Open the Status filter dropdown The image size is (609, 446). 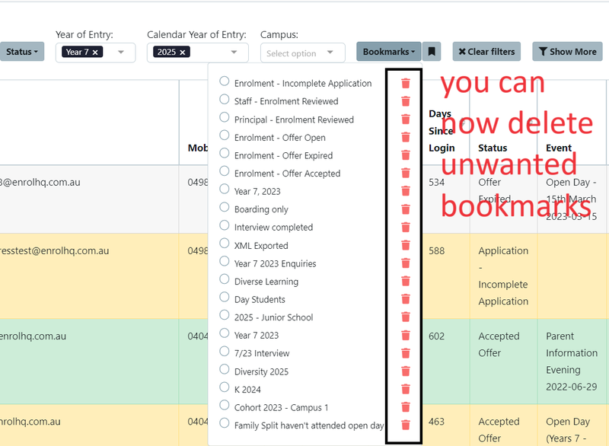click(x=21, y=51)
